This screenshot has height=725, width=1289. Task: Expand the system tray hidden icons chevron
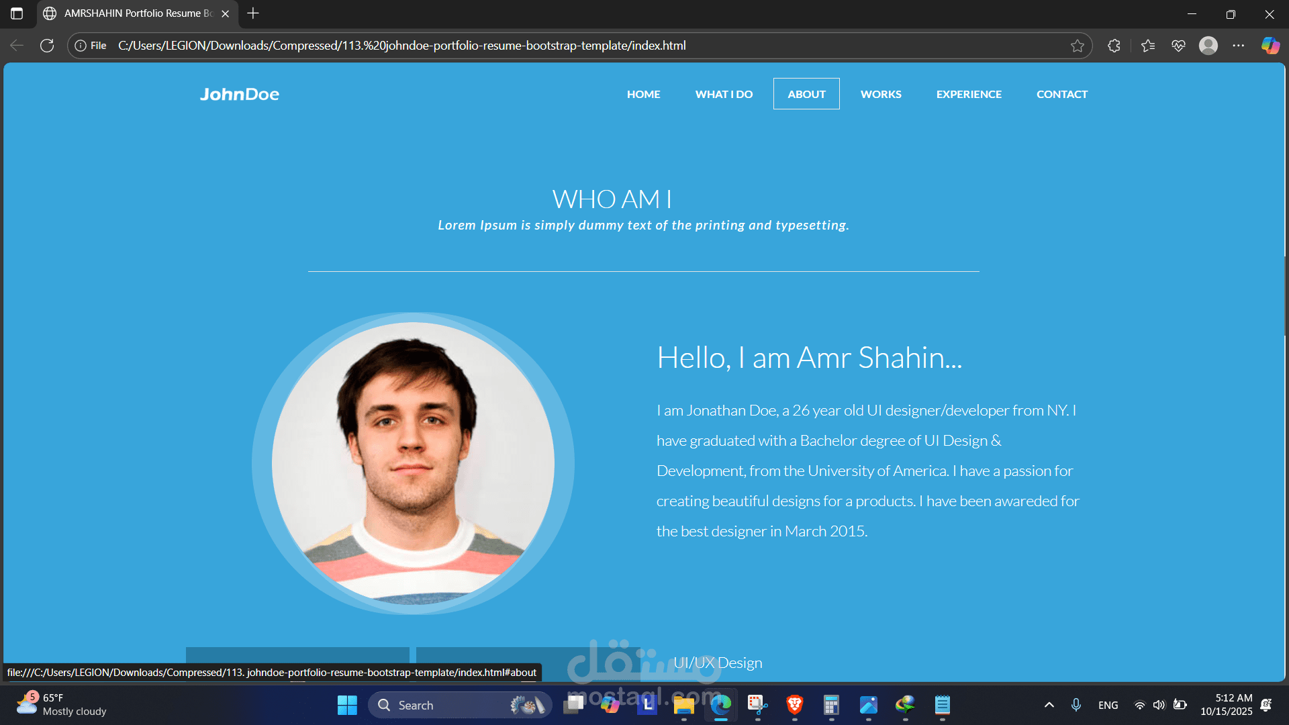(1049, 705)
